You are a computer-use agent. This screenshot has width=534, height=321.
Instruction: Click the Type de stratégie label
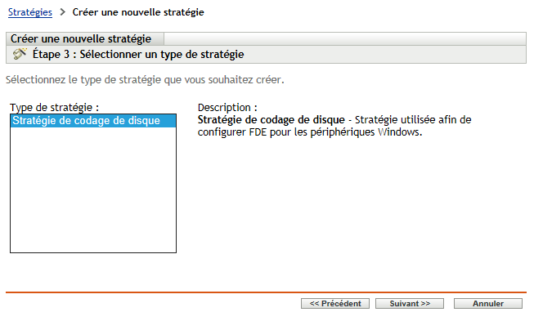point(55,108)
